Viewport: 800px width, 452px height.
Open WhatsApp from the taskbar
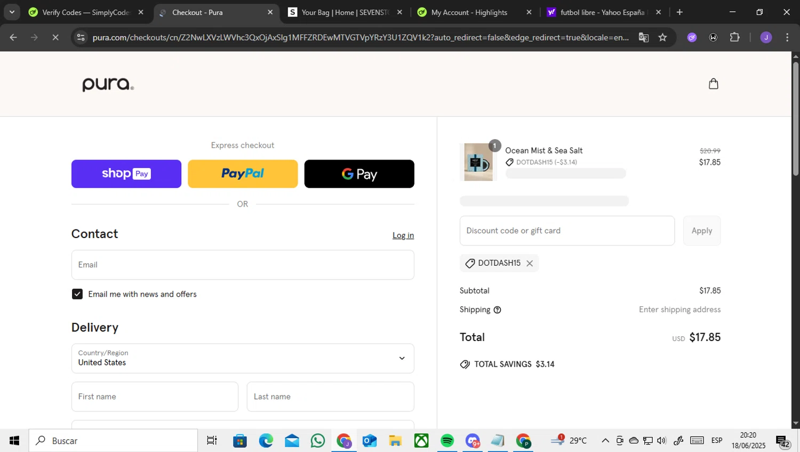(318, 441)
